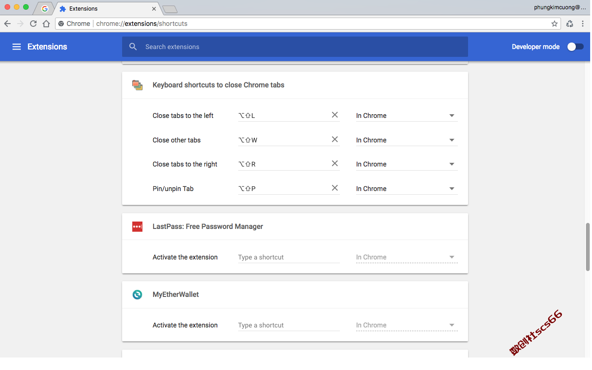Screen dimensions: 592x370
Task: Click the recycle extension icon in toolbar
Action: click(570, 24)
